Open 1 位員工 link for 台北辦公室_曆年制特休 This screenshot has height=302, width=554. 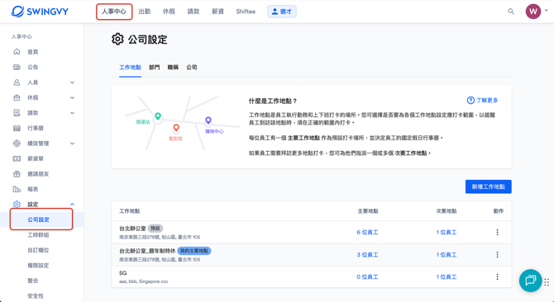447,255
